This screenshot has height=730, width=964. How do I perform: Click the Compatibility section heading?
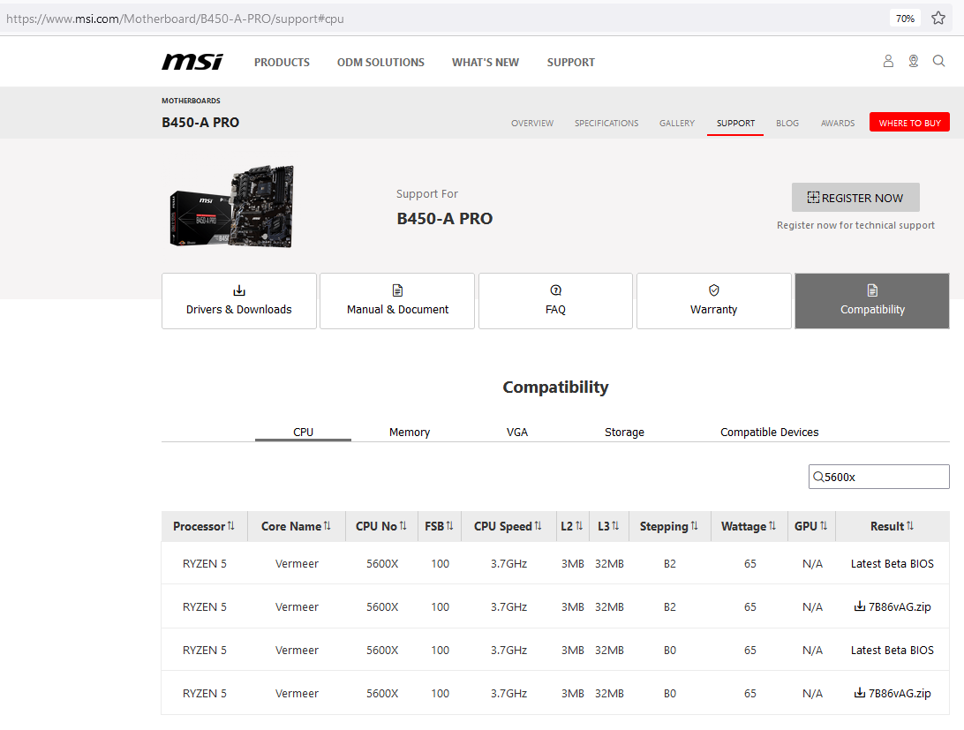coord(555,387)
